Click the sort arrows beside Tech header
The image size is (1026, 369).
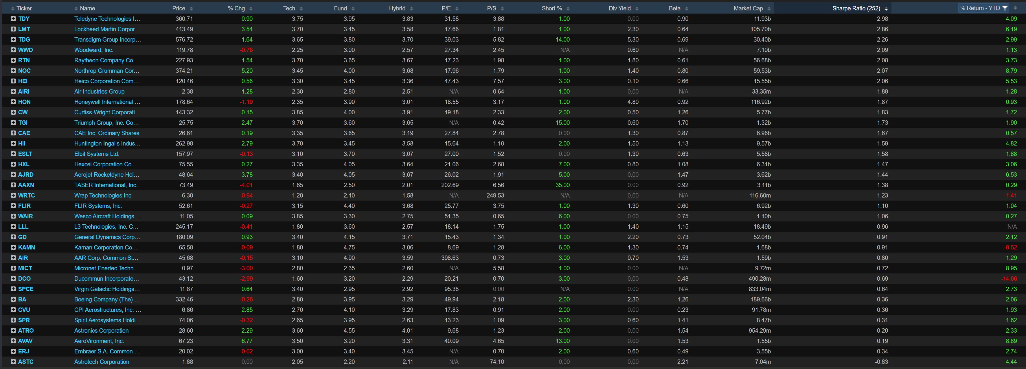click(x=301, y=8)
